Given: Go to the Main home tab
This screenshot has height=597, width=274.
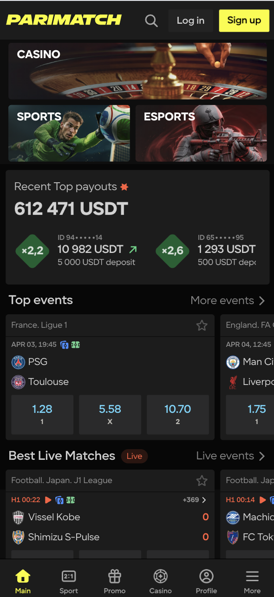Looking at the screenshot, I should click(x=23, y=582).
